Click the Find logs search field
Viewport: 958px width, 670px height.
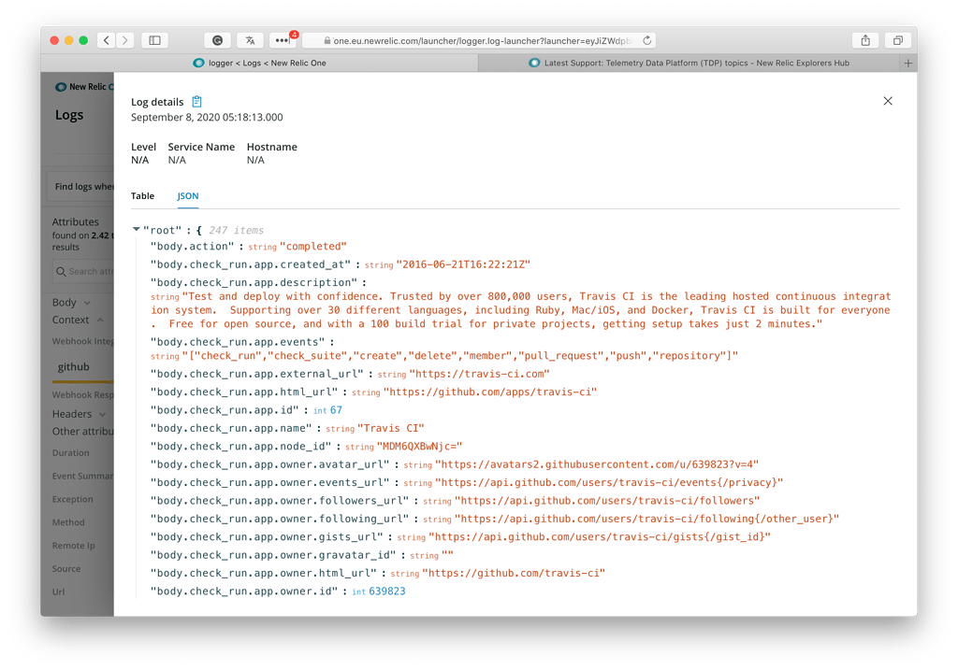(x=82, y=187)
